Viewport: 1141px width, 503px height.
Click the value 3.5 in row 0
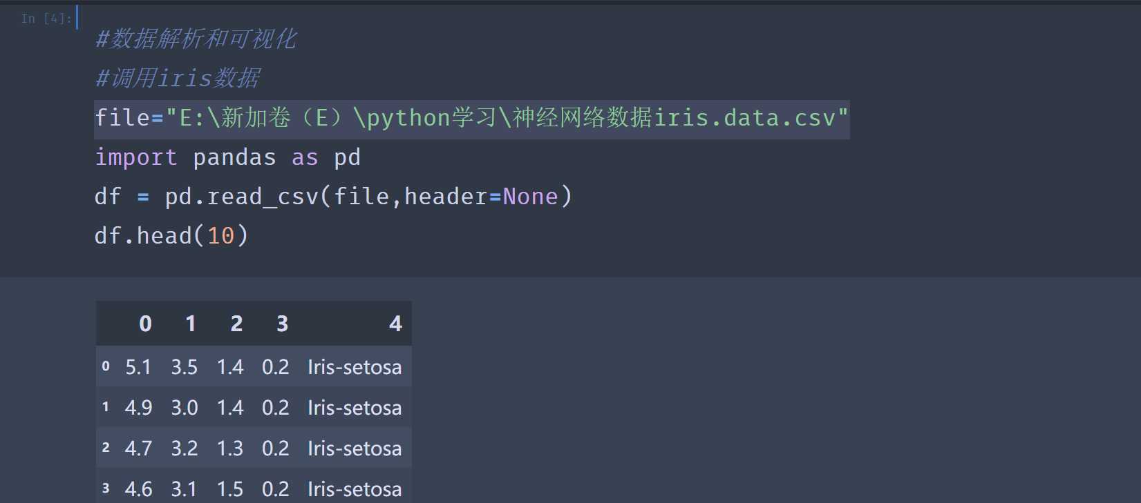[x=185, y=367]
